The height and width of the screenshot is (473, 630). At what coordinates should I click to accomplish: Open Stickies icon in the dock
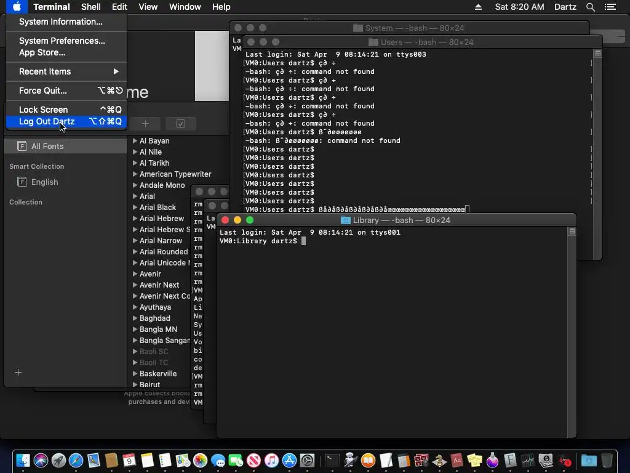[x=474, y=461]
